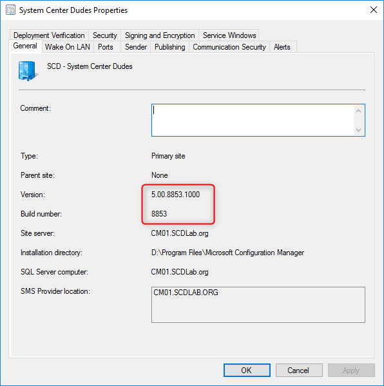384x386 pixels.
Task: Click the Site server value CM01.SCDLab.org
Action: pyautogui.click(x=180, y=233)
